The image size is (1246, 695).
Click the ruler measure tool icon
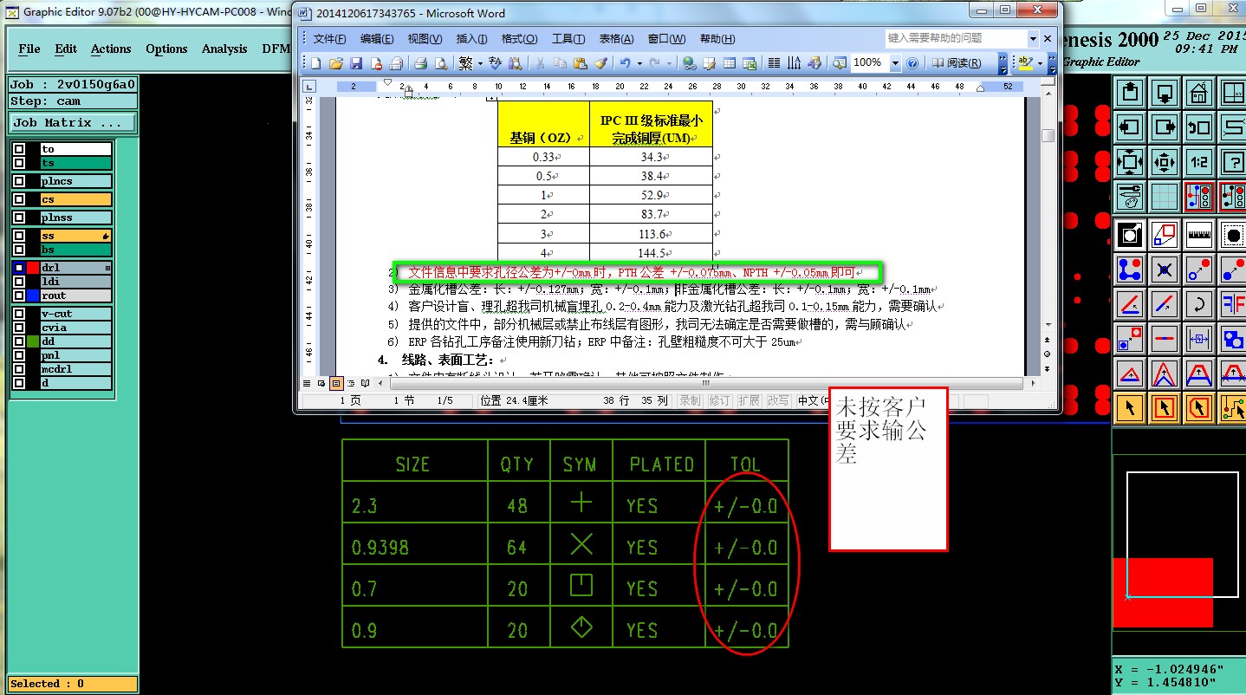[x=1198, y=235]
